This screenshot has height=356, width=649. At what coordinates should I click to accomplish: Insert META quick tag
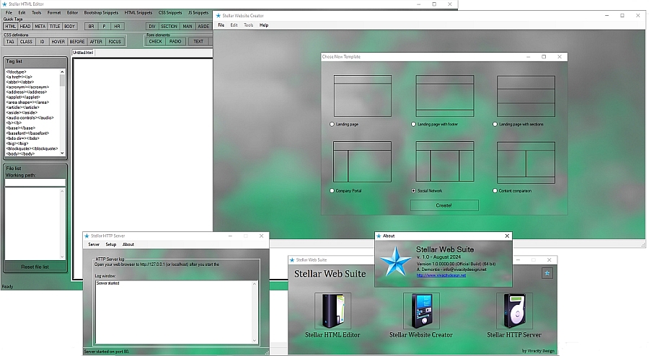tap(40, 27)
